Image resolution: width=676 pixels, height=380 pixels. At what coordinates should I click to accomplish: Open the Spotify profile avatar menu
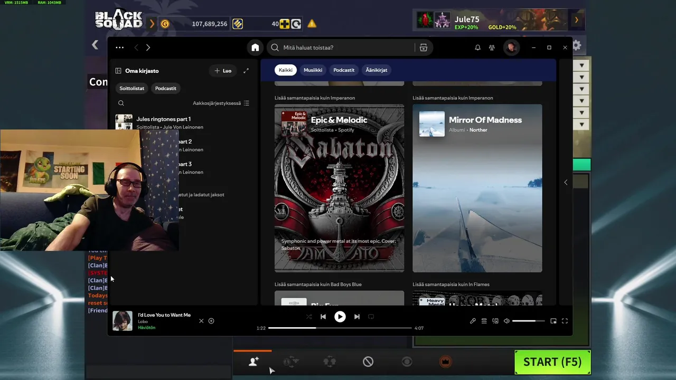511,47
